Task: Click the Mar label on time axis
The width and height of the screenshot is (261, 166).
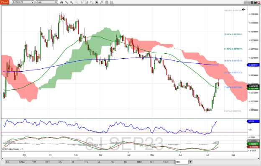Action: point(100,155)
